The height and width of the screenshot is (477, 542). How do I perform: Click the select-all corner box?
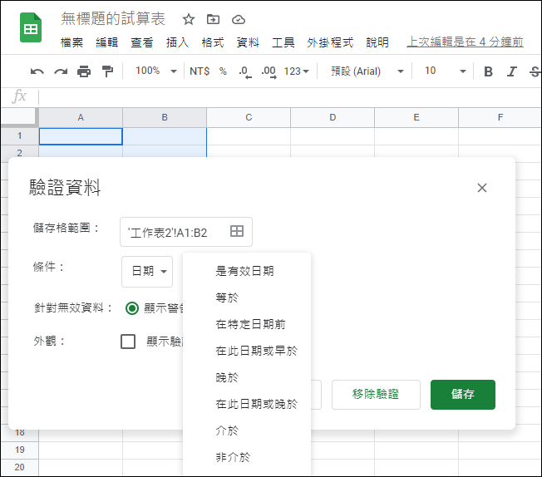(19, 117)
